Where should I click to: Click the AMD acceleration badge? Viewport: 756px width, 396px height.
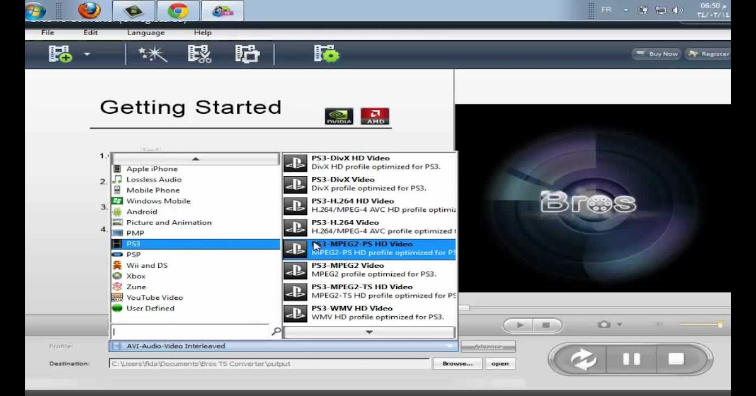[375, 116]
